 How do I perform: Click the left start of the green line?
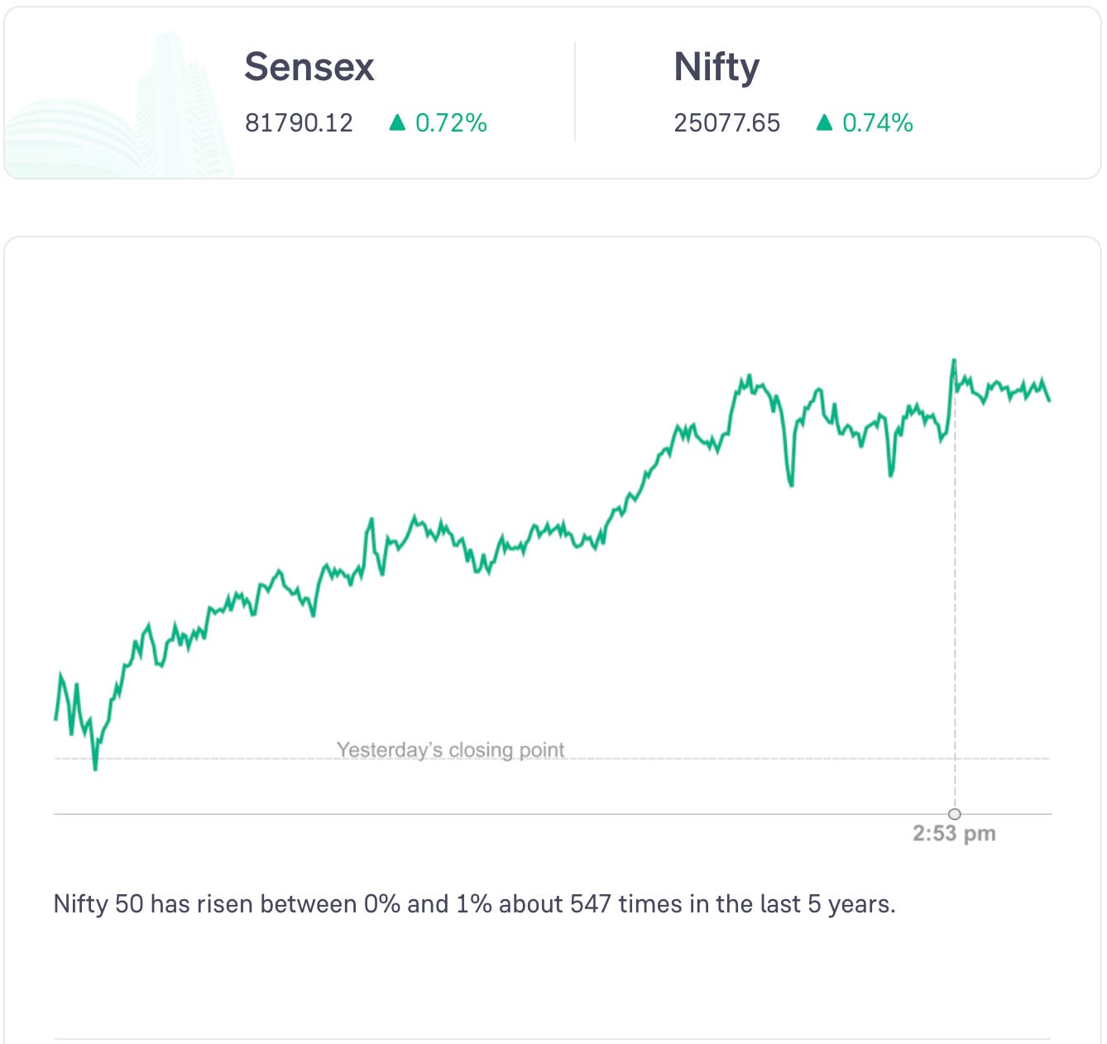pos(55,718)
